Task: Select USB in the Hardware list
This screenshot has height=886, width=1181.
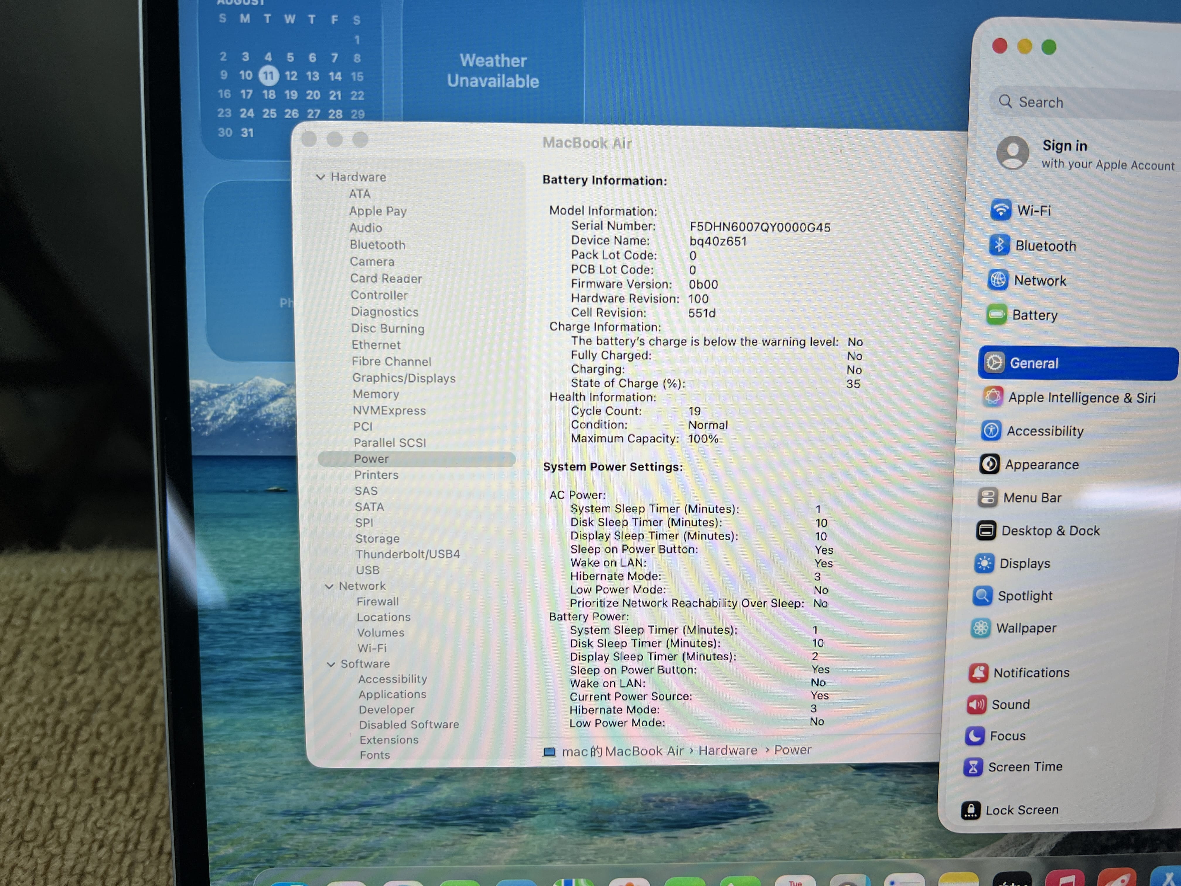Action: click(367, 570)
